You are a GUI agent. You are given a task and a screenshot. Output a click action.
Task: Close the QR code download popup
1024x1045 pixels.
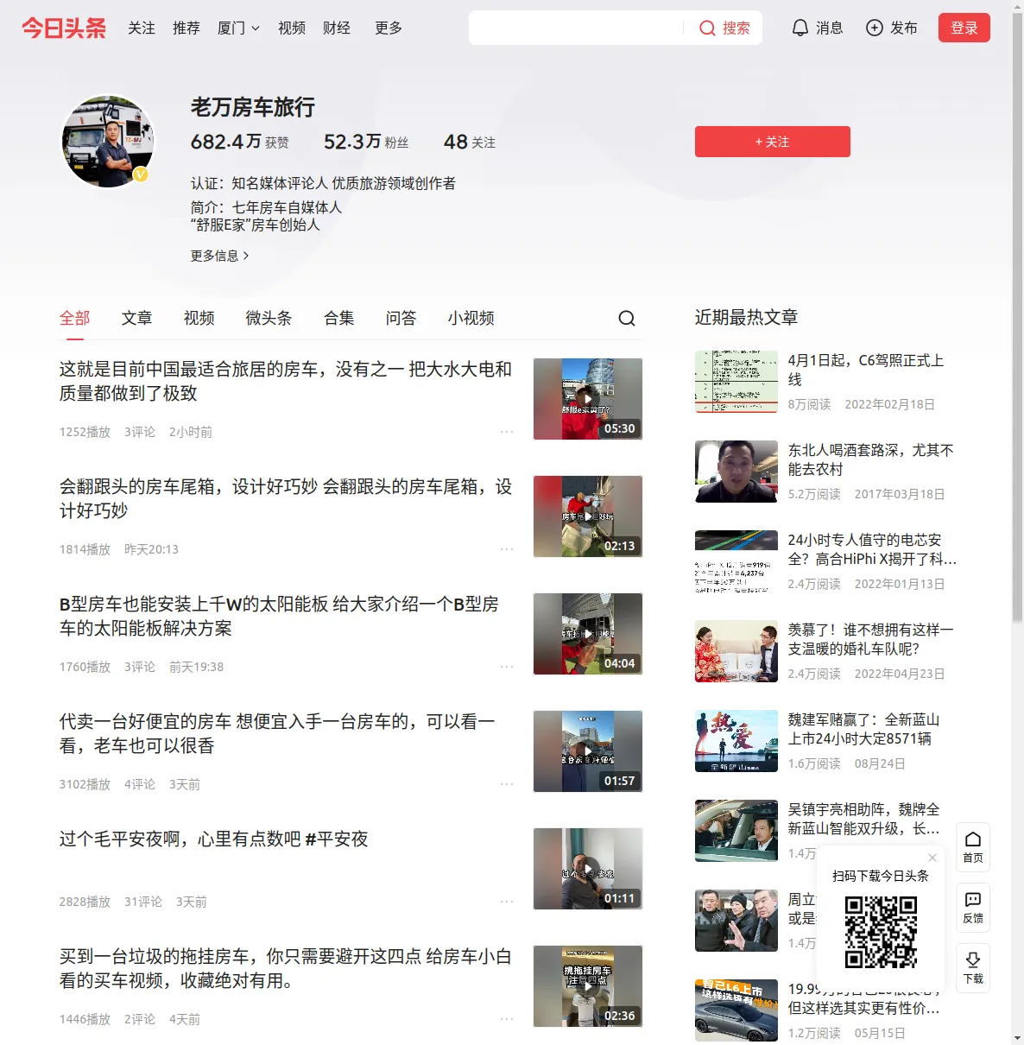point(932,858)
